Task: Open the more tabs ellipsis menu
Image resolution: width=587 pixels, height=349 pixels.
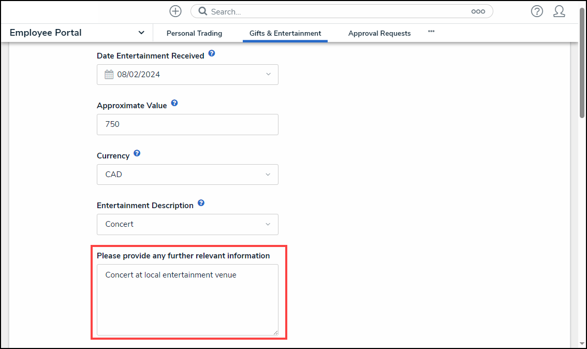Action: click(431, 32)
